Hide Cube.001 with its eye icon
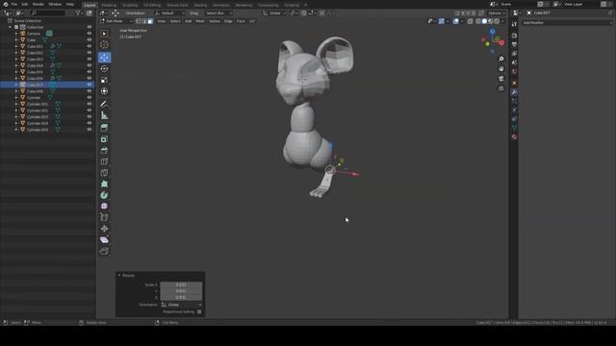Screen dimensions: 616x346 pyautogui.click(x=90, y=46)
